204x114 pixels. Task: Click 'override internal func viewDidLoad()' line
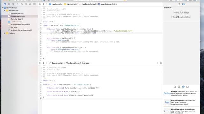(64, 92)
